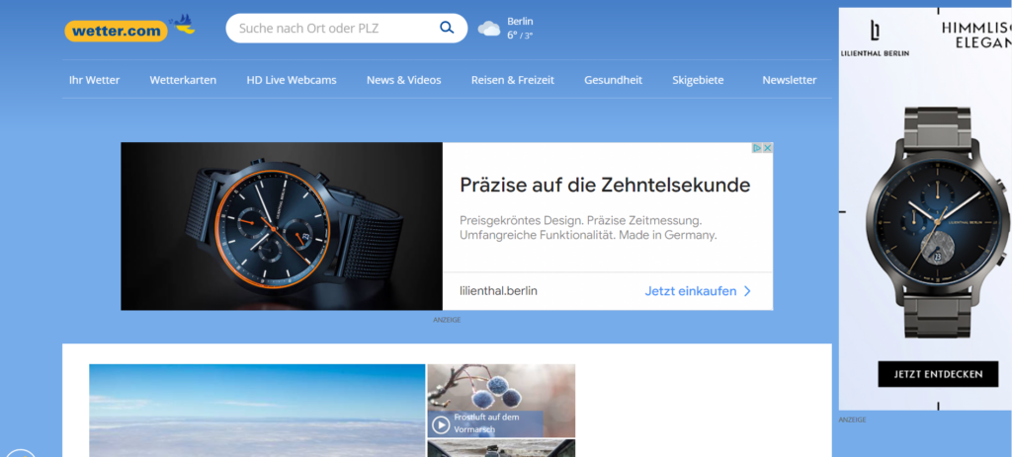Click the Lilienthal Berlin logo in sidebar ad
The width and height of the screenshot is (1012, 457).
tap(875, 38)
